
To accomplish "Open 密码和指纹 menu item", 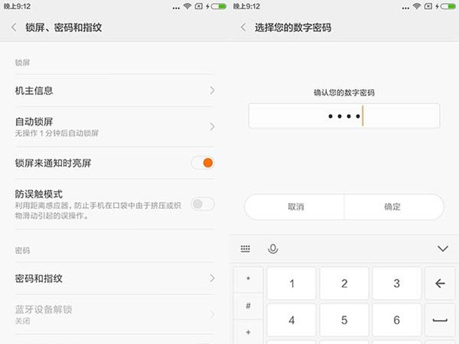I will pos(115,278).
